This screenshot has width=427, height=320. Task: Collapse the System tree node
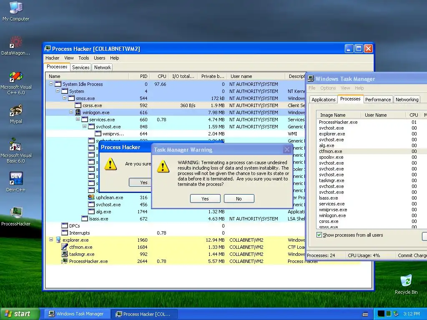tap(58, 91)
